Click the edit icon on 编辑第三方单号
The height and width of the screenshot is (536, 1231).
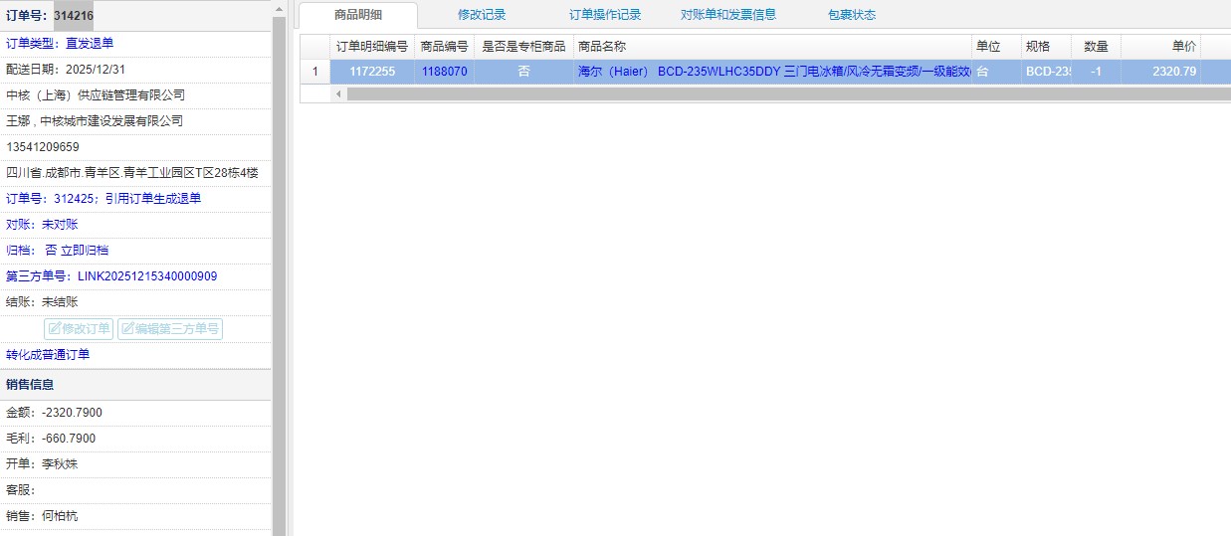tap(127, 329)
